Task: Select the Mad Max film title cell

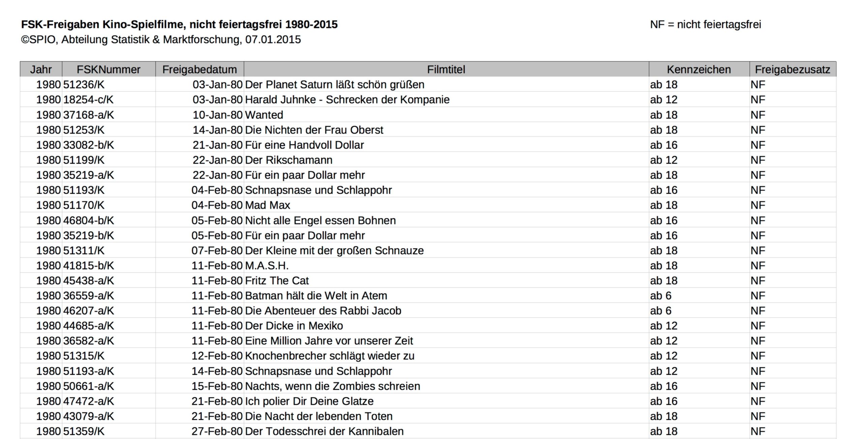Action: pos(267,205)
